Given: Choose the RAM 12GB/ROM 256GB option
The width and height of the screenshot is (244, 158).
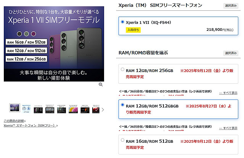Looking at the screenshot, I should 122,69.
